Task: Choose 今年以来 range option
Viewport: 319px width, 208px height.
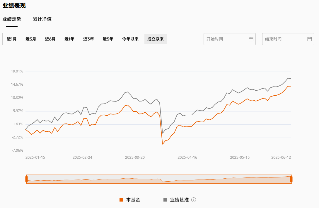Action: pos(130,39)
